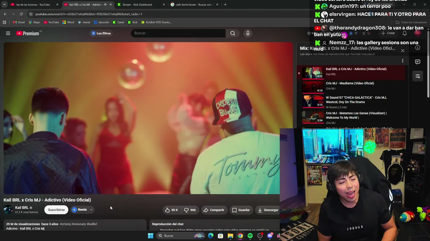Open File Explorer from the taskbar
Viewport: 430px width, 241px height.
(x=230, y=236)
